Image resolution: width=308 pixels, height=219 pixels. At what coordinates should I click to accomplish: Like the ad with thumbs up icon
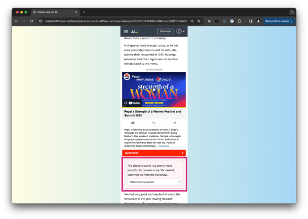[x=133, y=122]
